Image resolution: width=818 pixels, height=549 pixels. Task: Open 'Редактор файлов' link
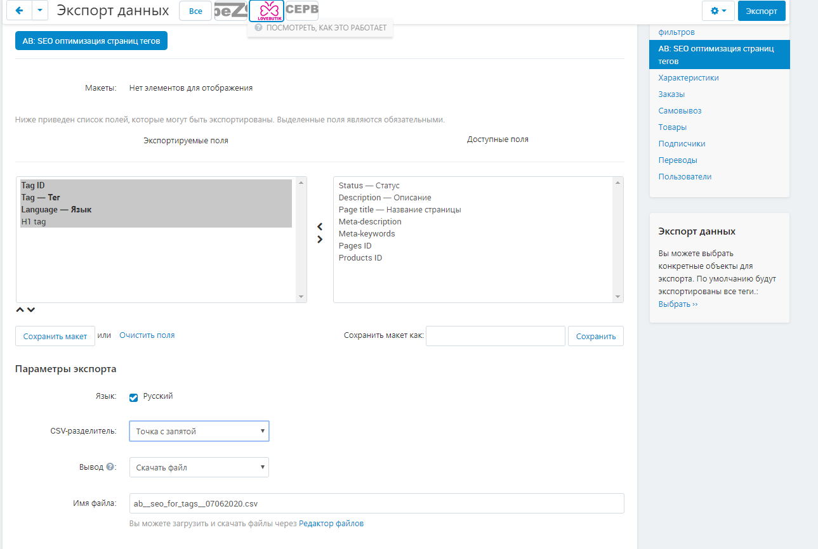pyautogui.click(x=331, y=524)
